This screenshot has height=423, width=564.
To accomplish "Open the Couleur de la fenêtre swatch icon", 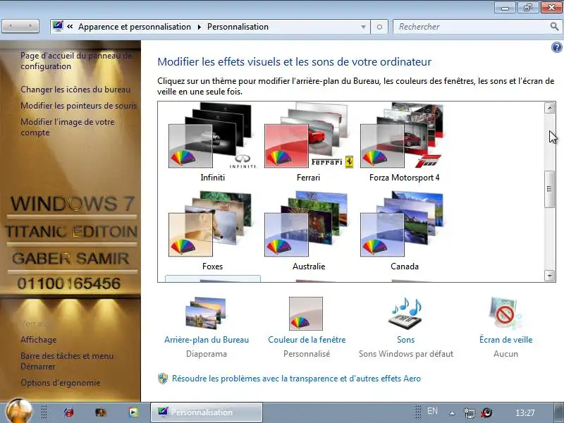I will (x=306, y=313).
